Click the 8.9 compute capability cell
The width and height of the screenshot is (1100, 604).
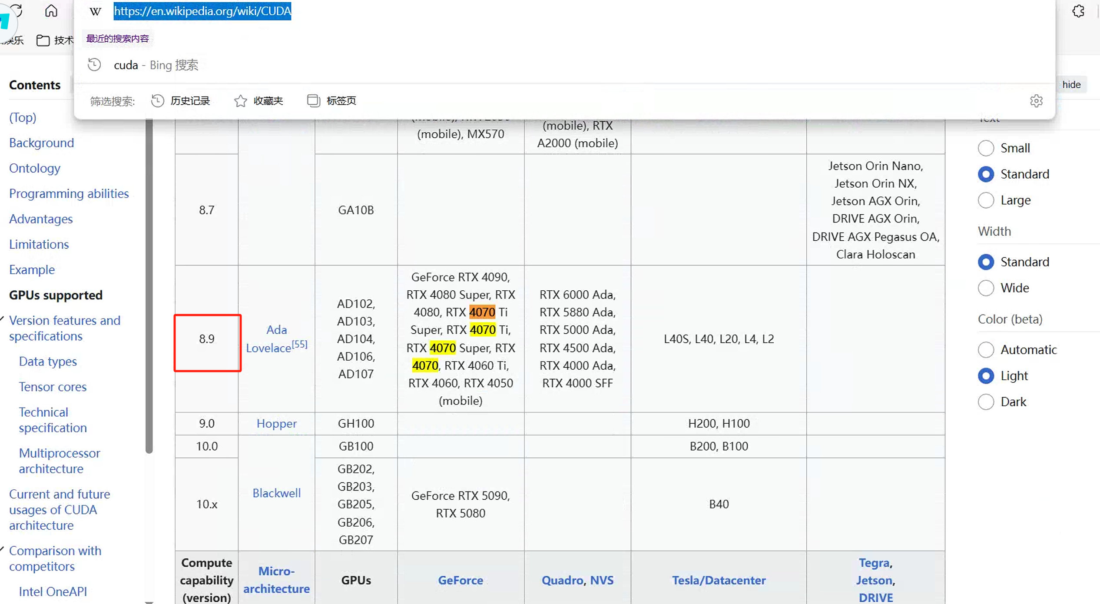207,339
